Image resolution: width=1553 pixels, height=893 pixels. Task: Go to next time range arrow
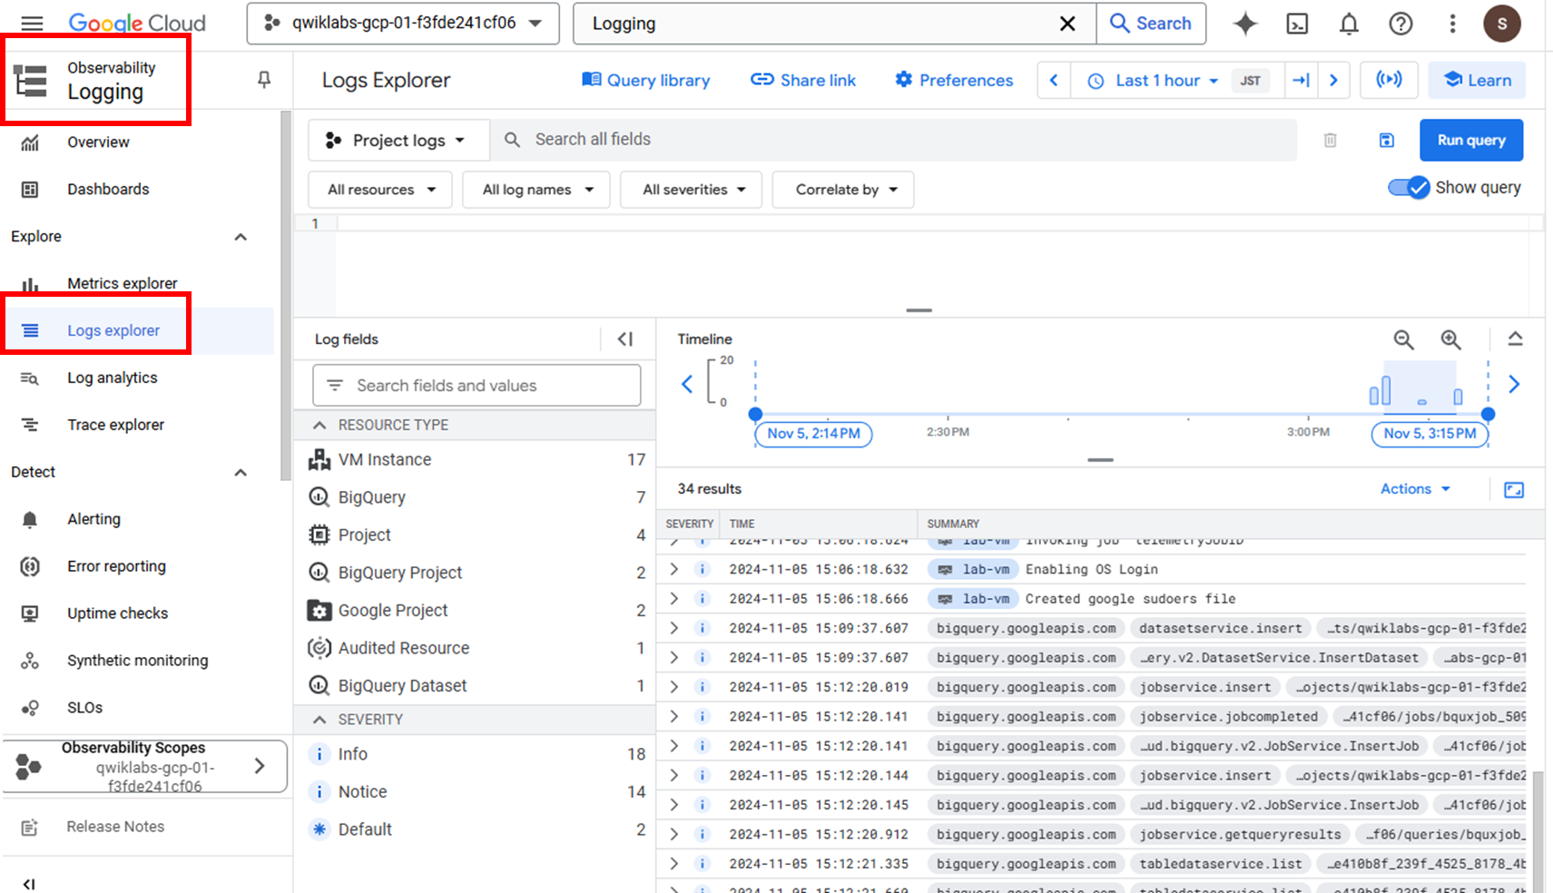(1333, 80)
